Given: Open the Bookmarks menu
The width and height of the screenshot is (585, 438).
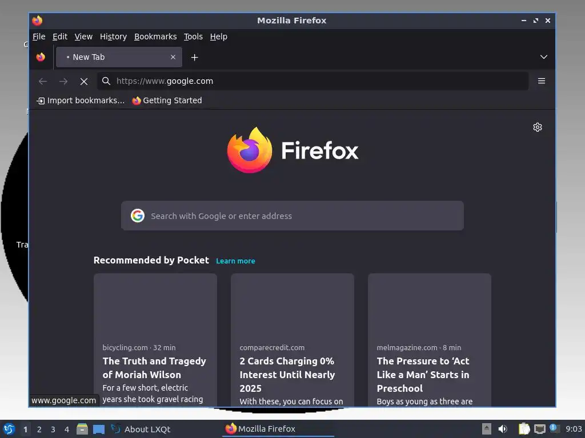Looking at the screenshot, I should (x=155, y=36).
